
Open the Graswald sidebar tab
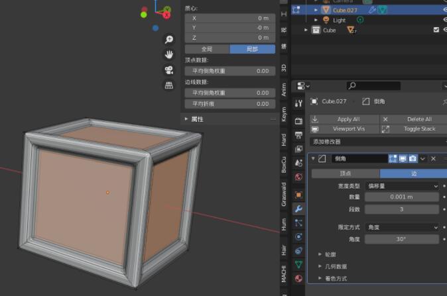tap(284, 195)
